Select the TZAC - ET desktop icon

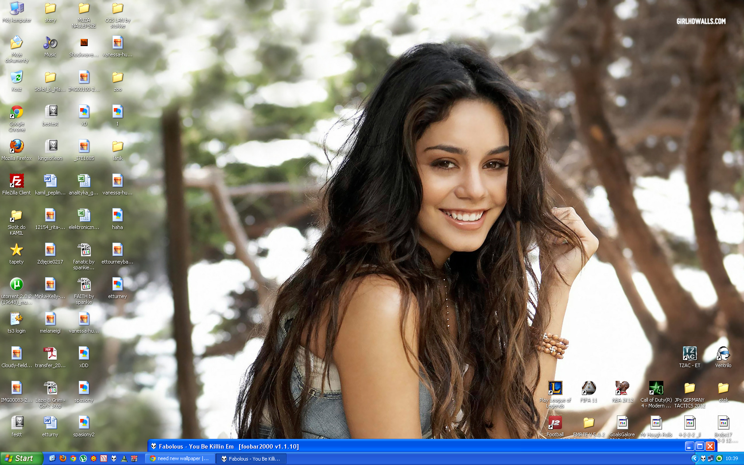pyautogui.click(x=690, y=354)
